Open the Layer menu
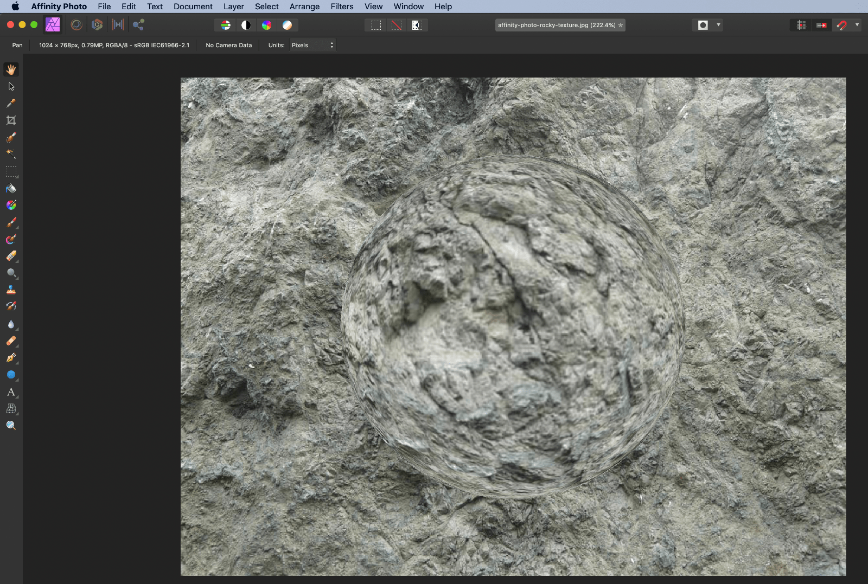The height and width of the screenshot is (584, 868). click(233, 7)
